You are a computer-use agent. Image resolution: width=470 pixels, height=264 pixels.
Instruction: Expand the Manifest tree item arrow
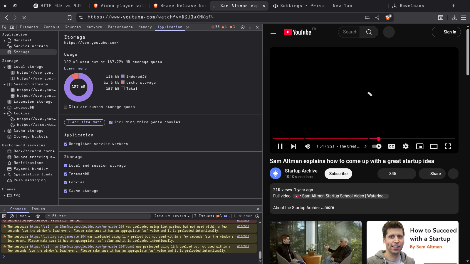click(x=4, y=40)
